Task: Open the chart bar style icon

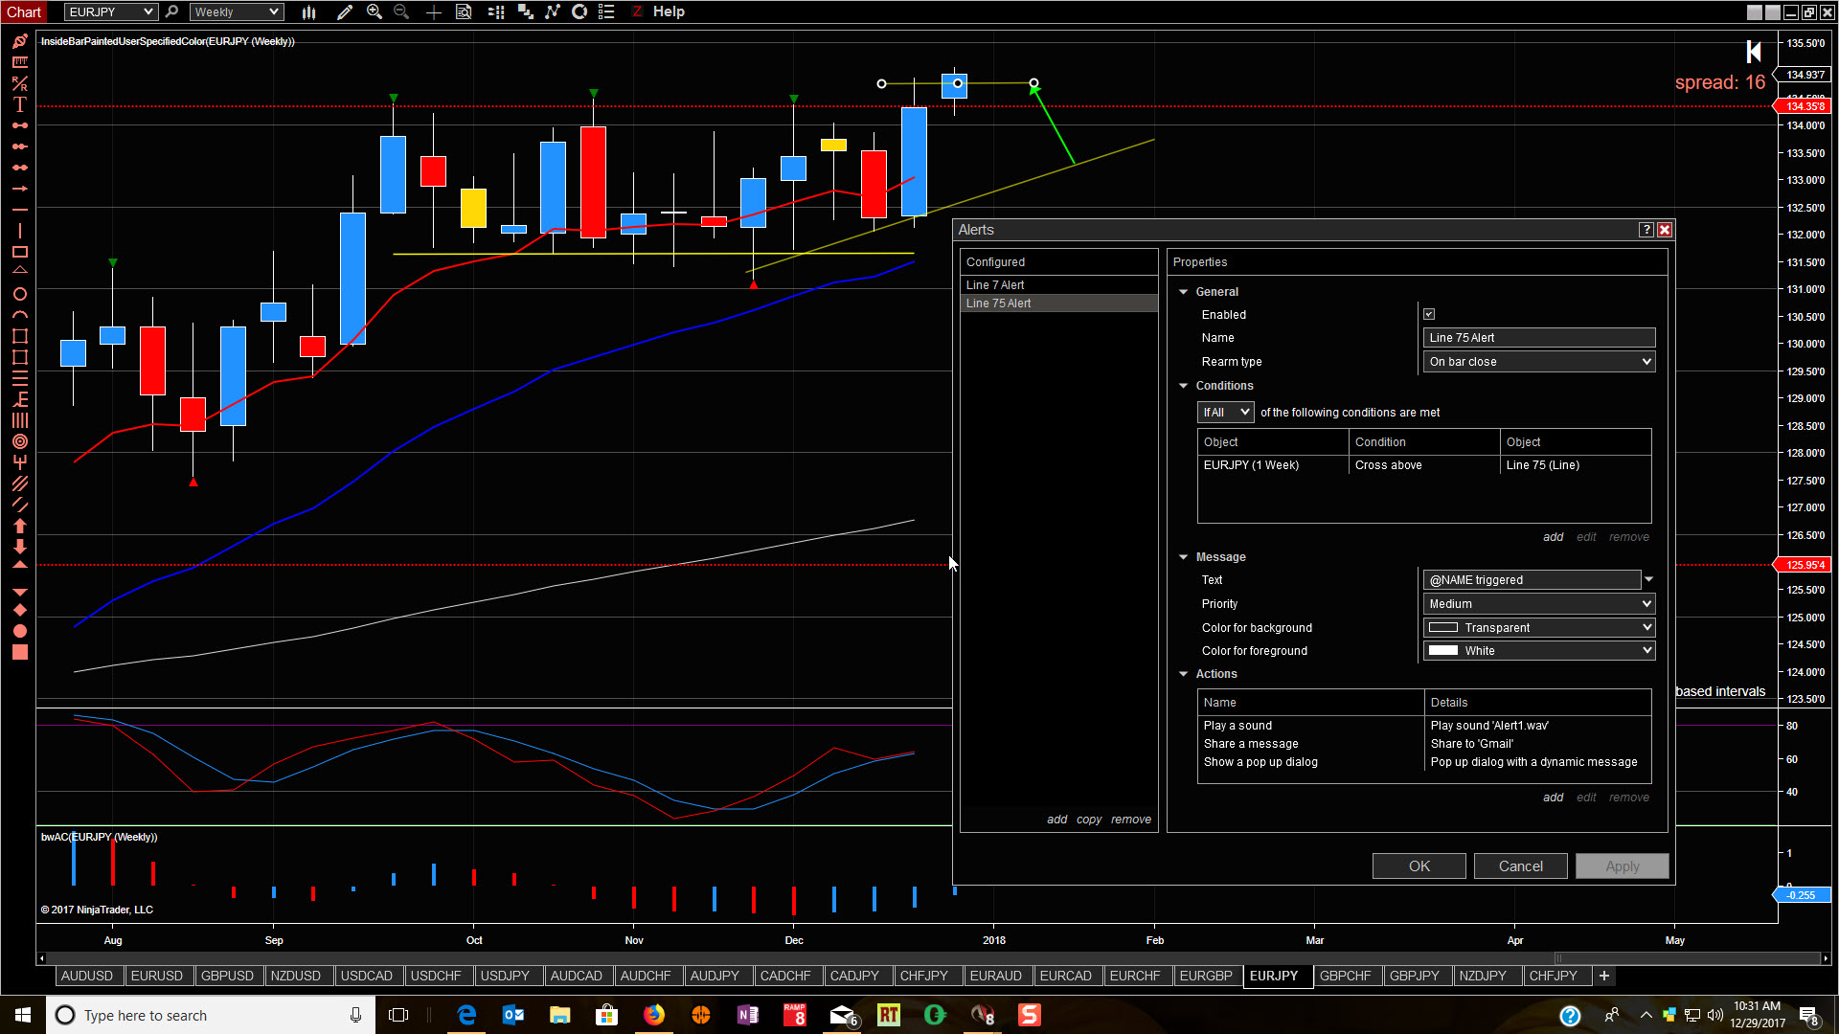Action: (x=308, y=12)
